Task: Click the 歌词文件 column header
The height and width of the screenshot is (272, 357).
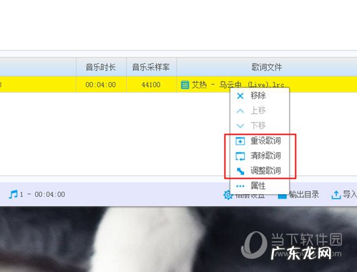Action: coord(267,67)
